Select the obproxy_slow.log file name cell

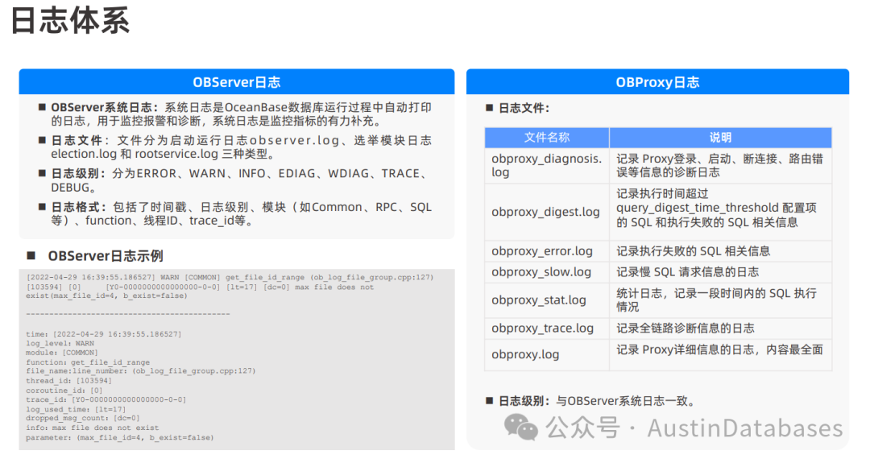(546, 272)
